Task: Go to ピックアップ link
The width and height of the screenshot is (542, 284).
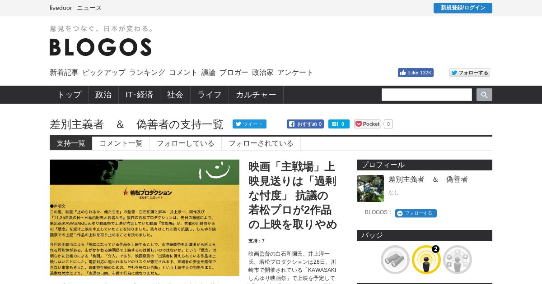Action: pyautogui.click(x=104, y=73)
